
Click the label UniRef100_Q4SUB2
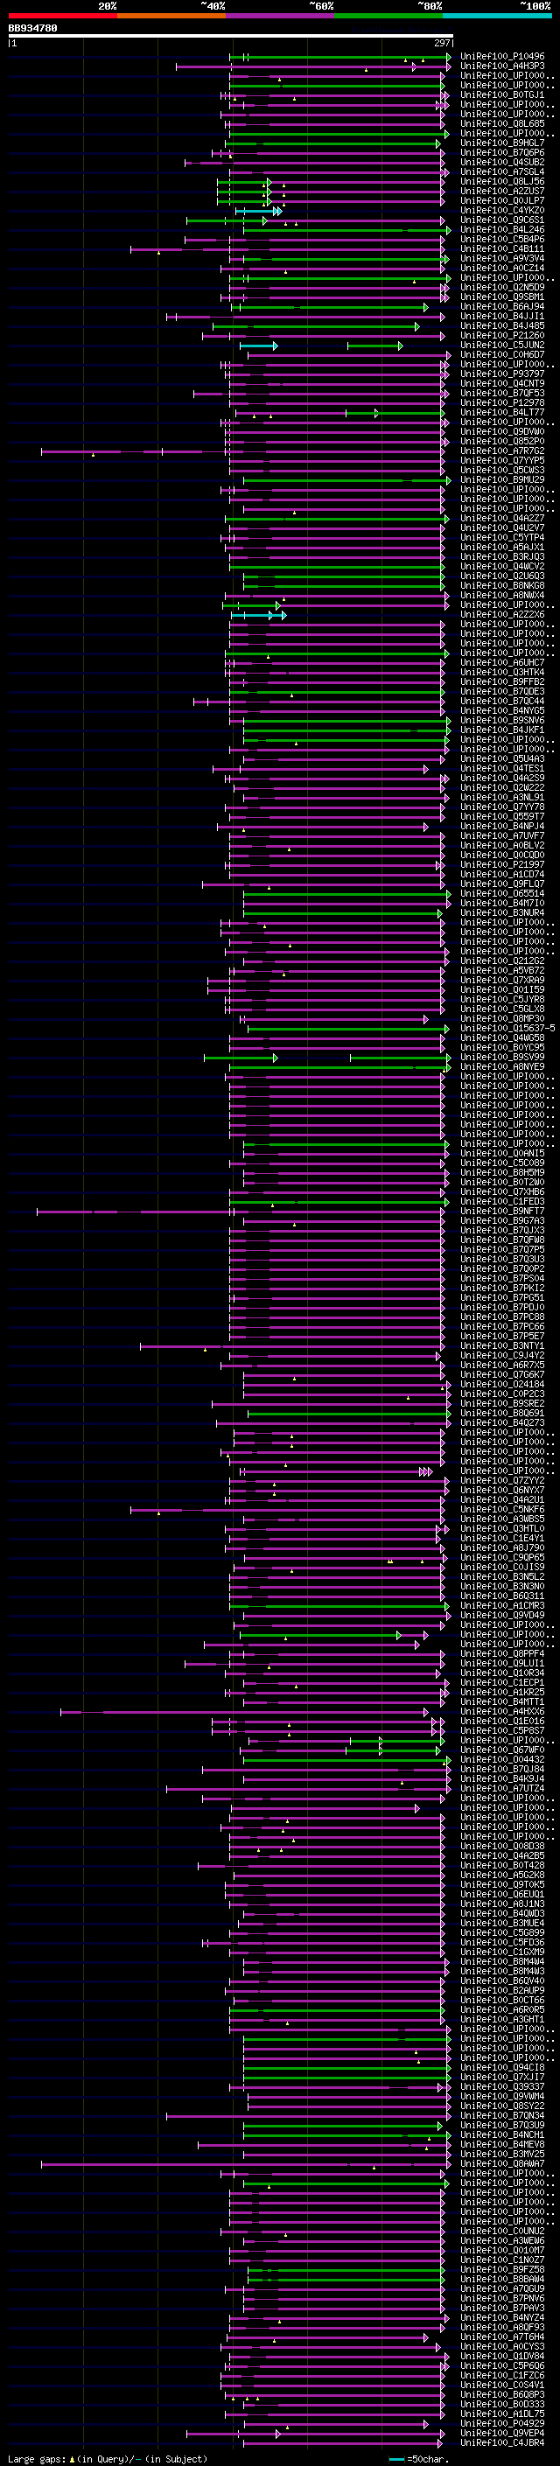(502, 162)
